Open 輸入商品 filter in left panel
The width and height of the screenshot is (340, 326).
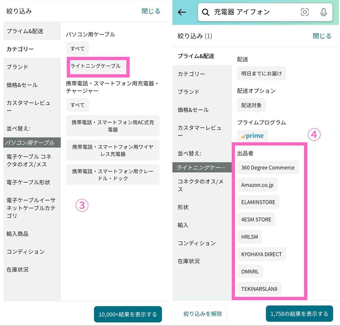click(x=32, y=234)
